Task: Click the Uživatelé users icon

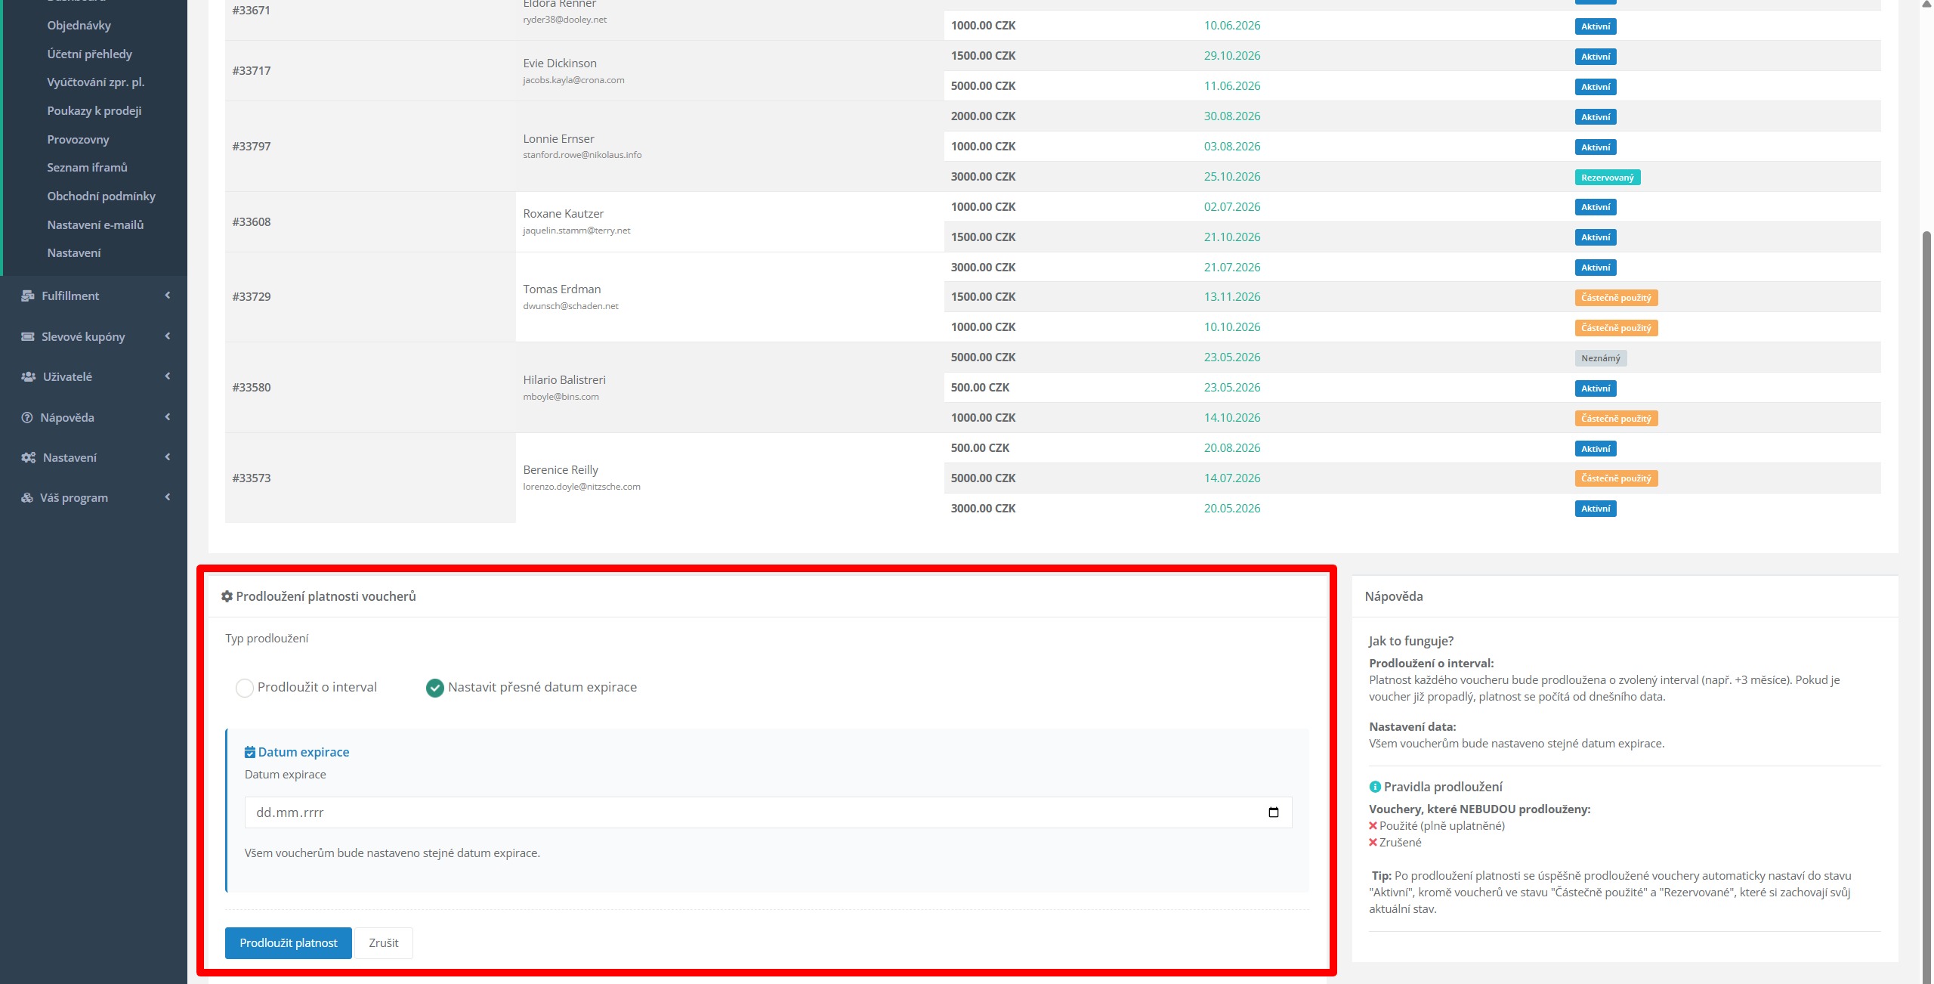Action: tap(29, 376)
